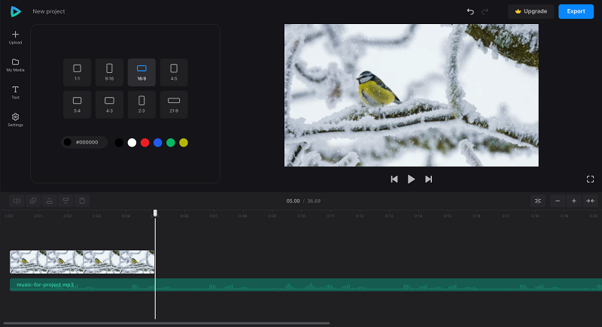The height and width of the screenshot is (327, 602).
Task: Enter fullscreen preview mode
Action: coord(591,179)
